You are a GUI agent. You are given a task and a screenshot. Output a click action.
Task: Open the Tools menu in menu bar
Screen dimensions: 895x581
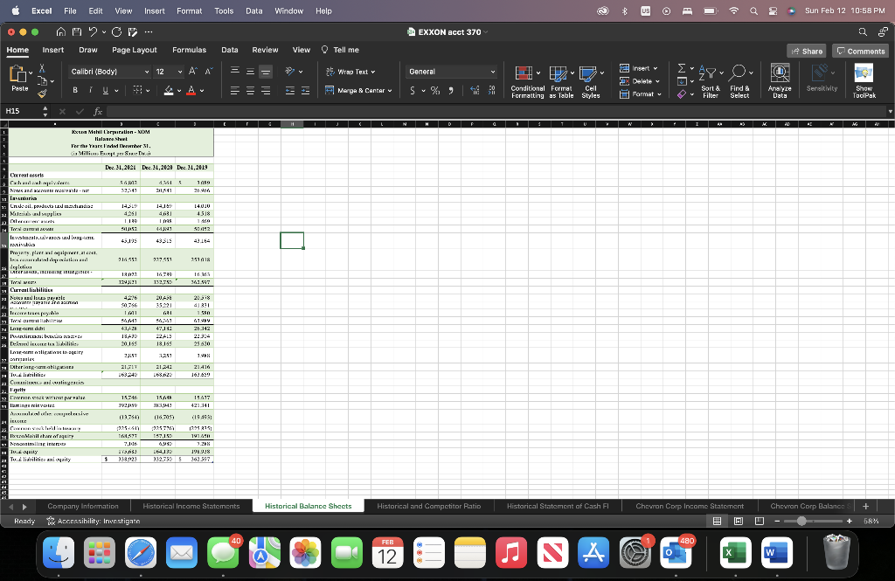click(224, 10)
